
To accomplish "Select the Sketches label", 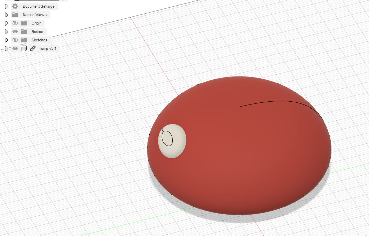I will pyautogui.click(x=40, y=40).
